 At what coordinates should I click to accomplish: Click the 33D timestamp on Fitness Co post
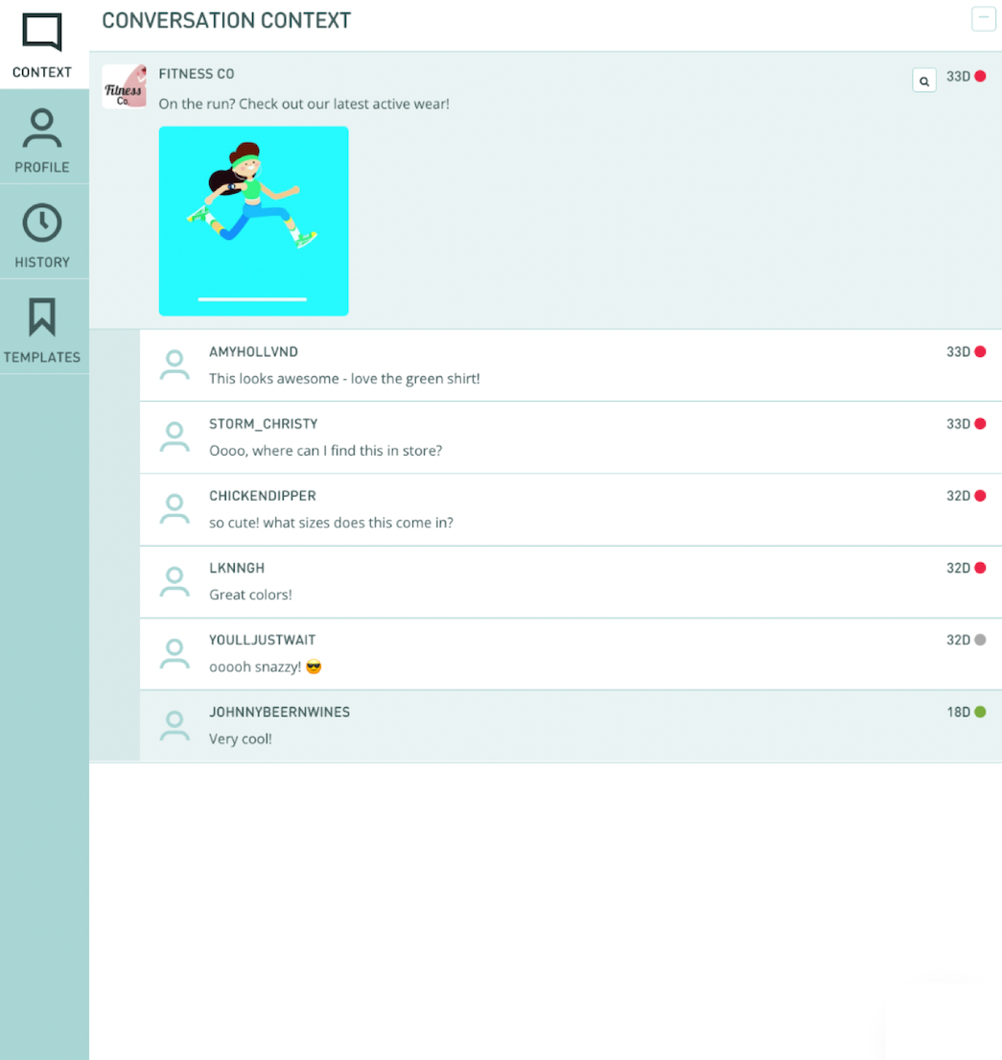(x=958, y=77)
